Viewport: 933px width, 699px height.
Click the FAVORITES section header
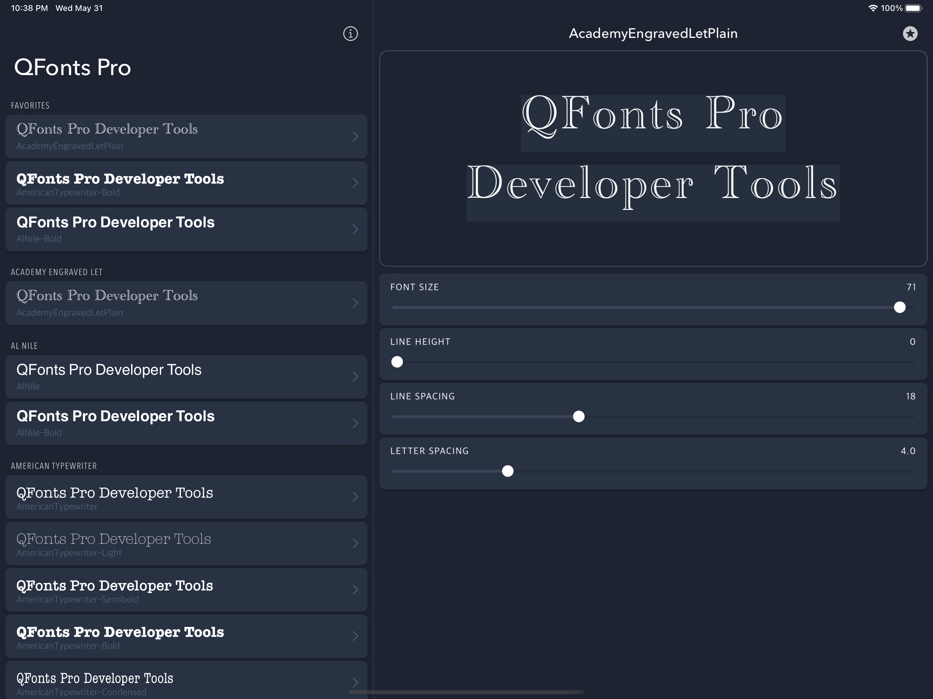[30, 106]
